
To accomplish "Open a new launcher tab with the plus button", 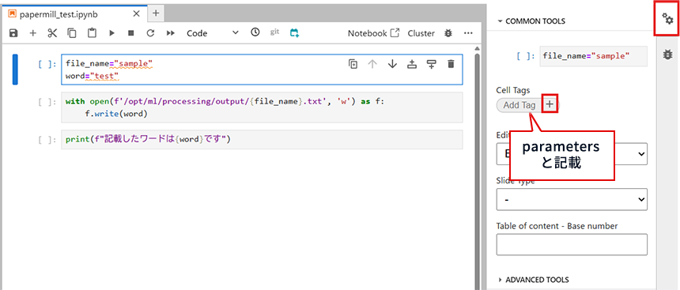I will point(156,13).
